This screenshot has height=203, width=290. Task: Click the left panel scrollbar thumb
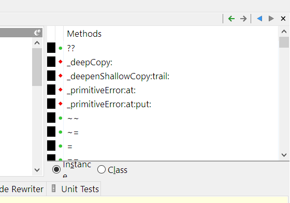coord(37,67)
